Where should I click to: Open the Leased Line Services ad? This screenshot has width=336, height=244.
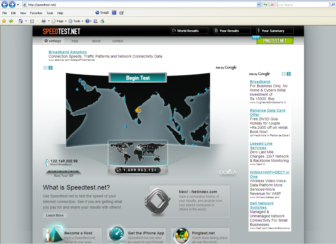point(261,146)
